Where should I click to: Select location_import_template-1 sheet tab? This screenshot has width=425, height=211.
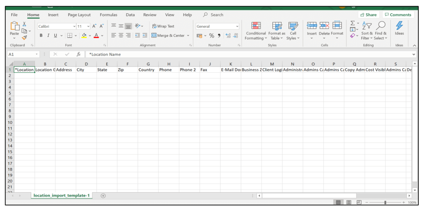[61, 196]
